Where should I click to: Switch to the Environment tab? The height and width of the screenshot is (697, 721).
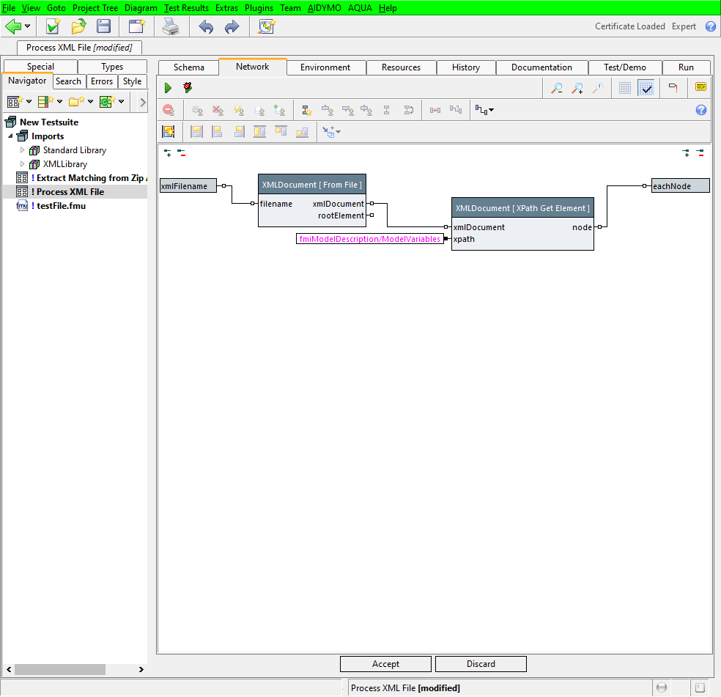325,67
